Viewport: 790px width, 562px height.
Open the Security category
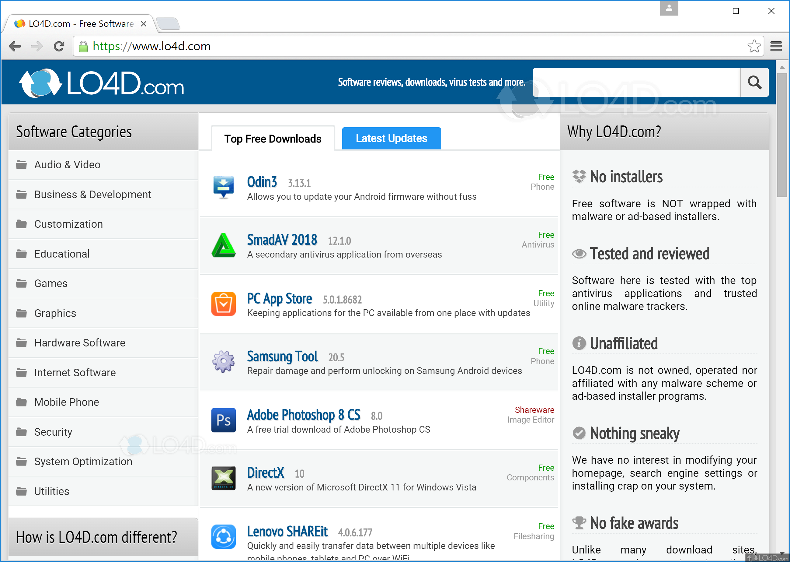pos(53,432)
